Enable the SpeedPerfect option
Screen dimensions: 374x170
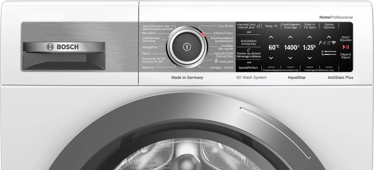point(248,68)
